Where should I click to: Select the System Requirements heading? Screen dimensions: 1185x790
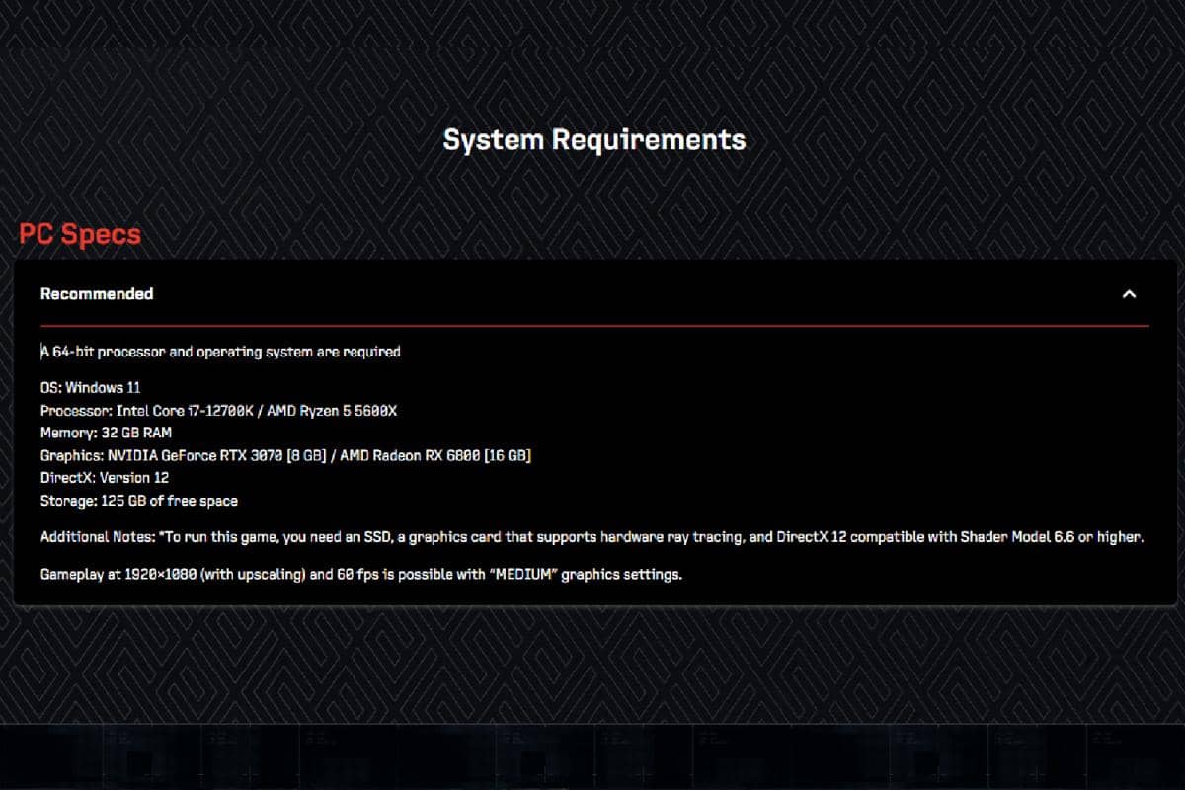[594, 139]
